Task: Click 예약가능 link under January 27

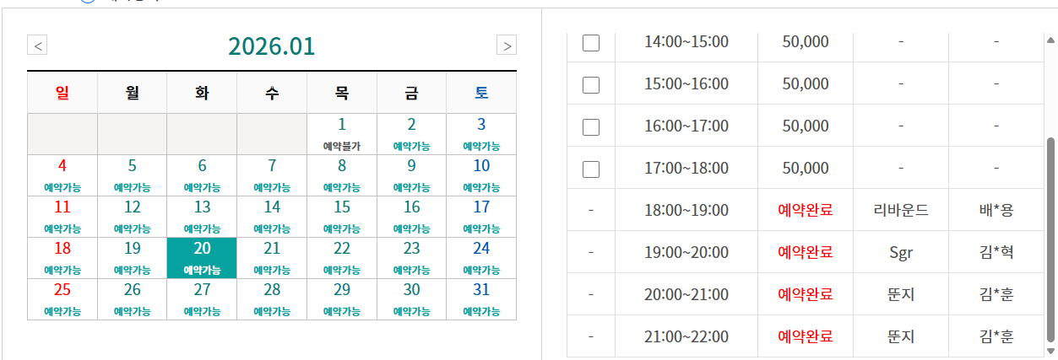Action: 202,312
